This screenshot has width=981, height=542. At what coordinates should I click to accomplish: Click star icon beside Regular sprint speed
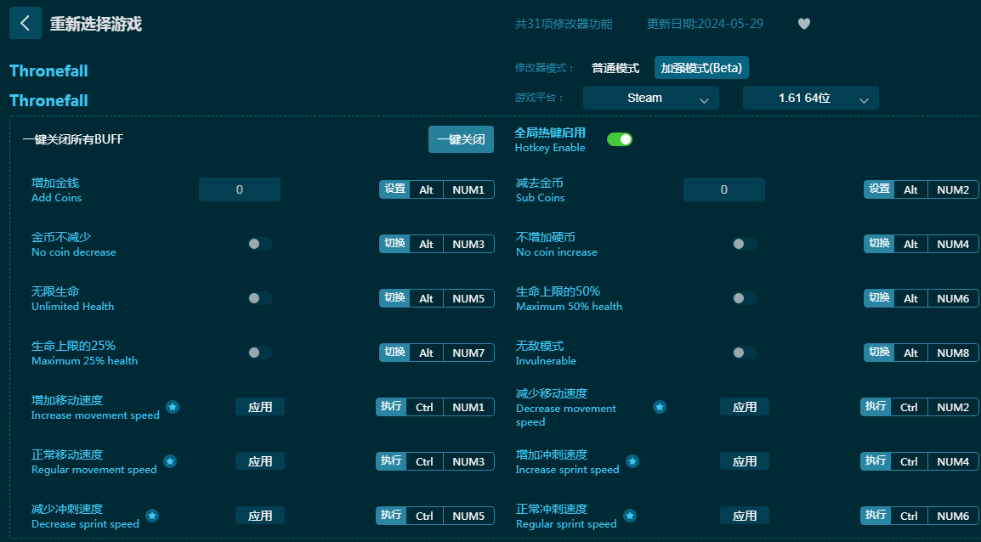pyautogui.click(x=630, y=516)
